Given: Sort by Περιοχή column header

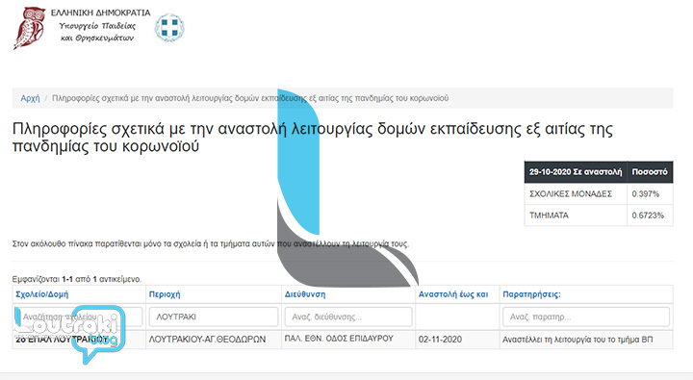Looking at the screenshot, I should 165,294.
